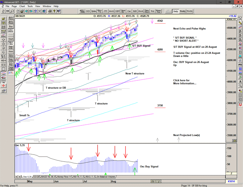Click the Daily timeframe button

176,11
